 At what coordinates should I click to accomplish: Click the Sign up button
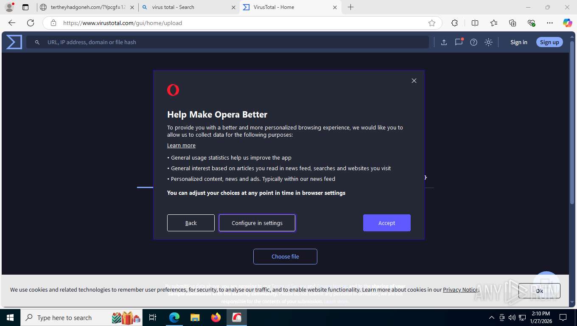[x=549, y=42]
